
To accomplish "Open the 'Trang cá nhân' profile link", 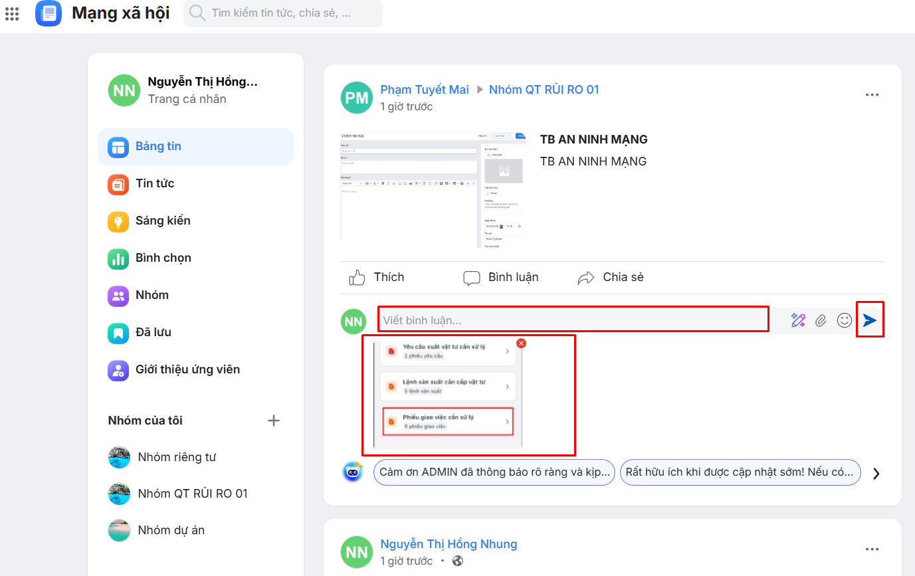I will click(x=187, y=99).
